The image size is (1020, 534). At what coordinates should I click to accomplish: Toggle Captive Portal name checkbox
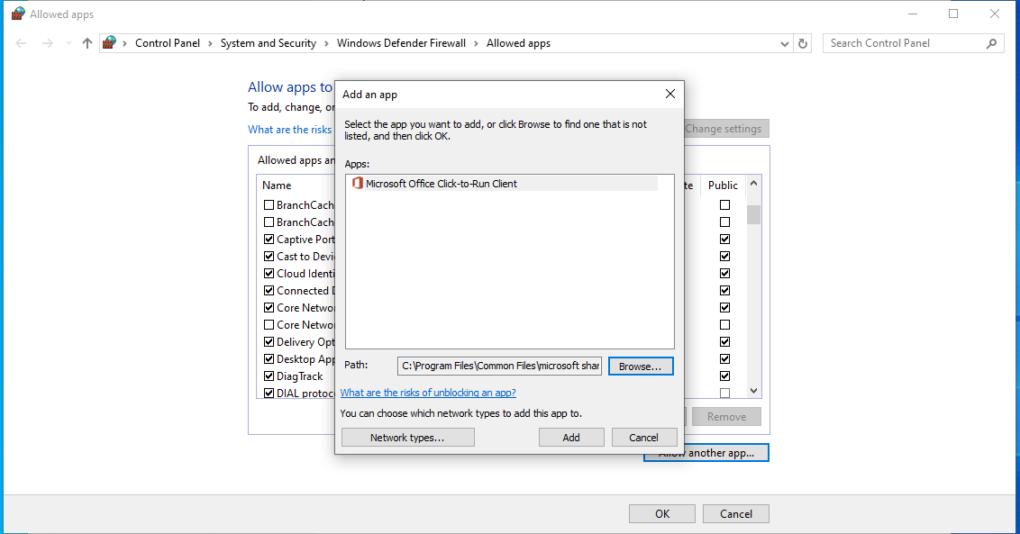[269, 239]
